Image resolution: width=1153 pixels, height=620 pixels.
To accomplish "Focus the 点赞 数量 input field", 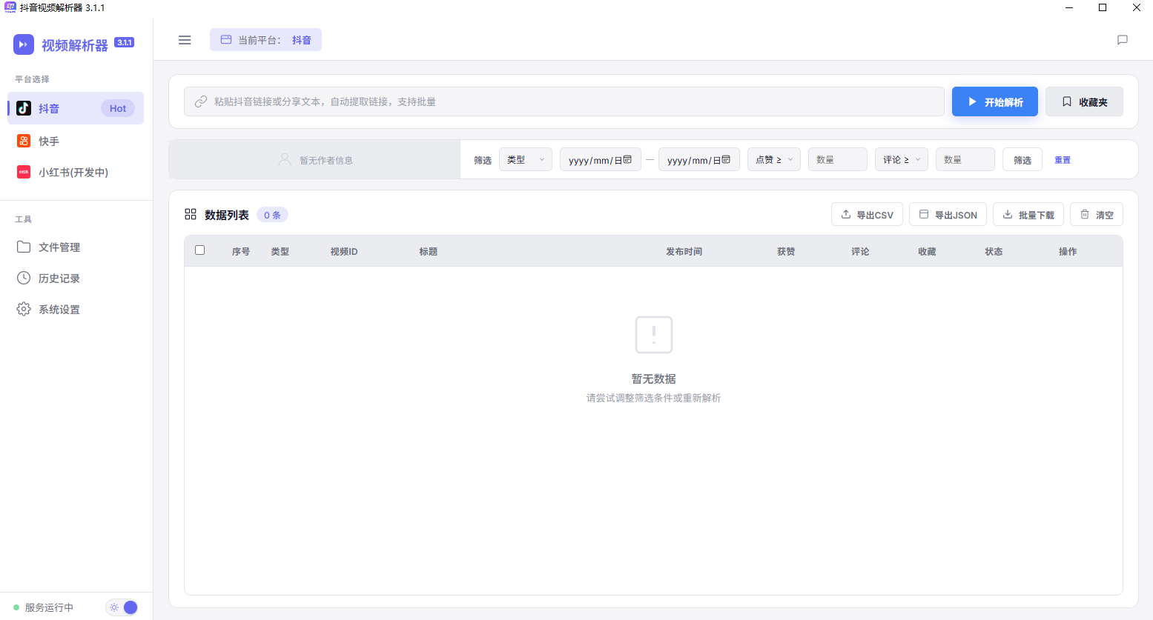I will click(838, 159).
